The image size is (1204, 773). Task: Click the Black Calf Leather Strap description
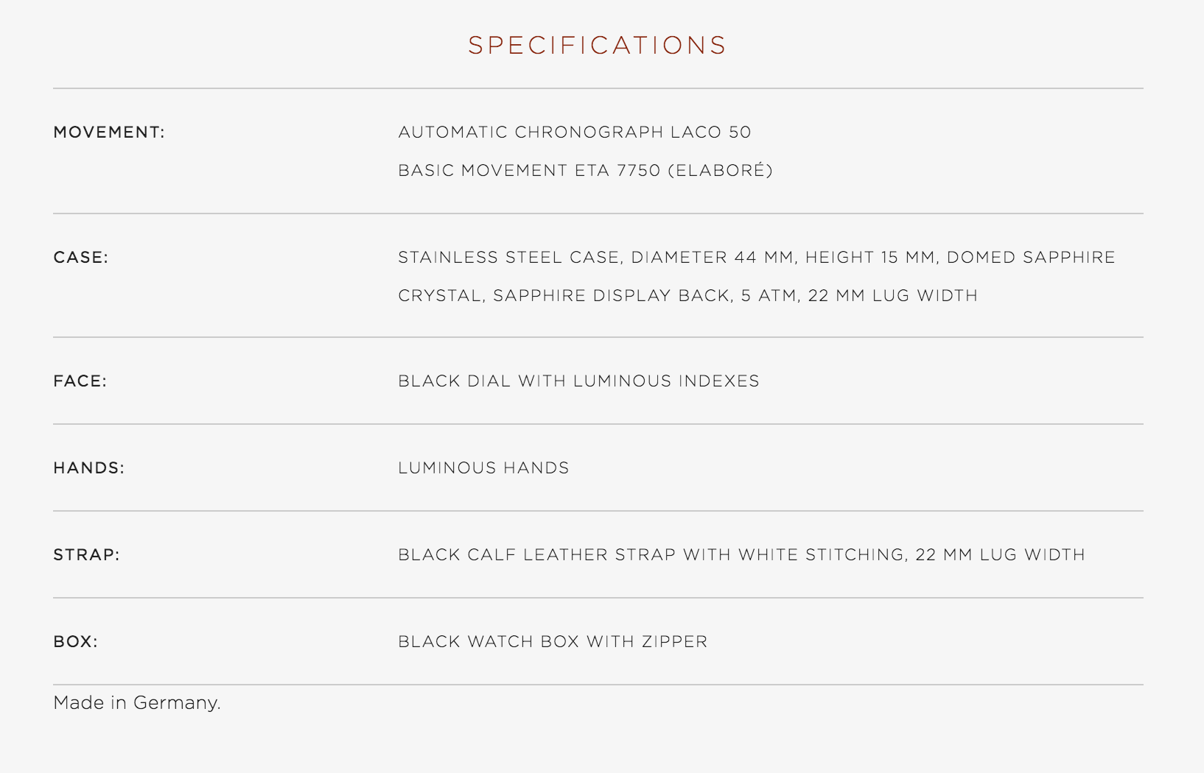pos(741,555)
